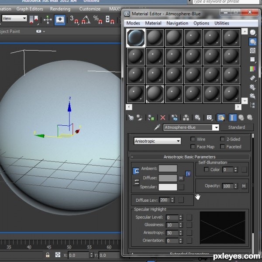Click Go Forward to Sibling icon
Viewport: 262px width, 262px height.
[x=250, y=117]
